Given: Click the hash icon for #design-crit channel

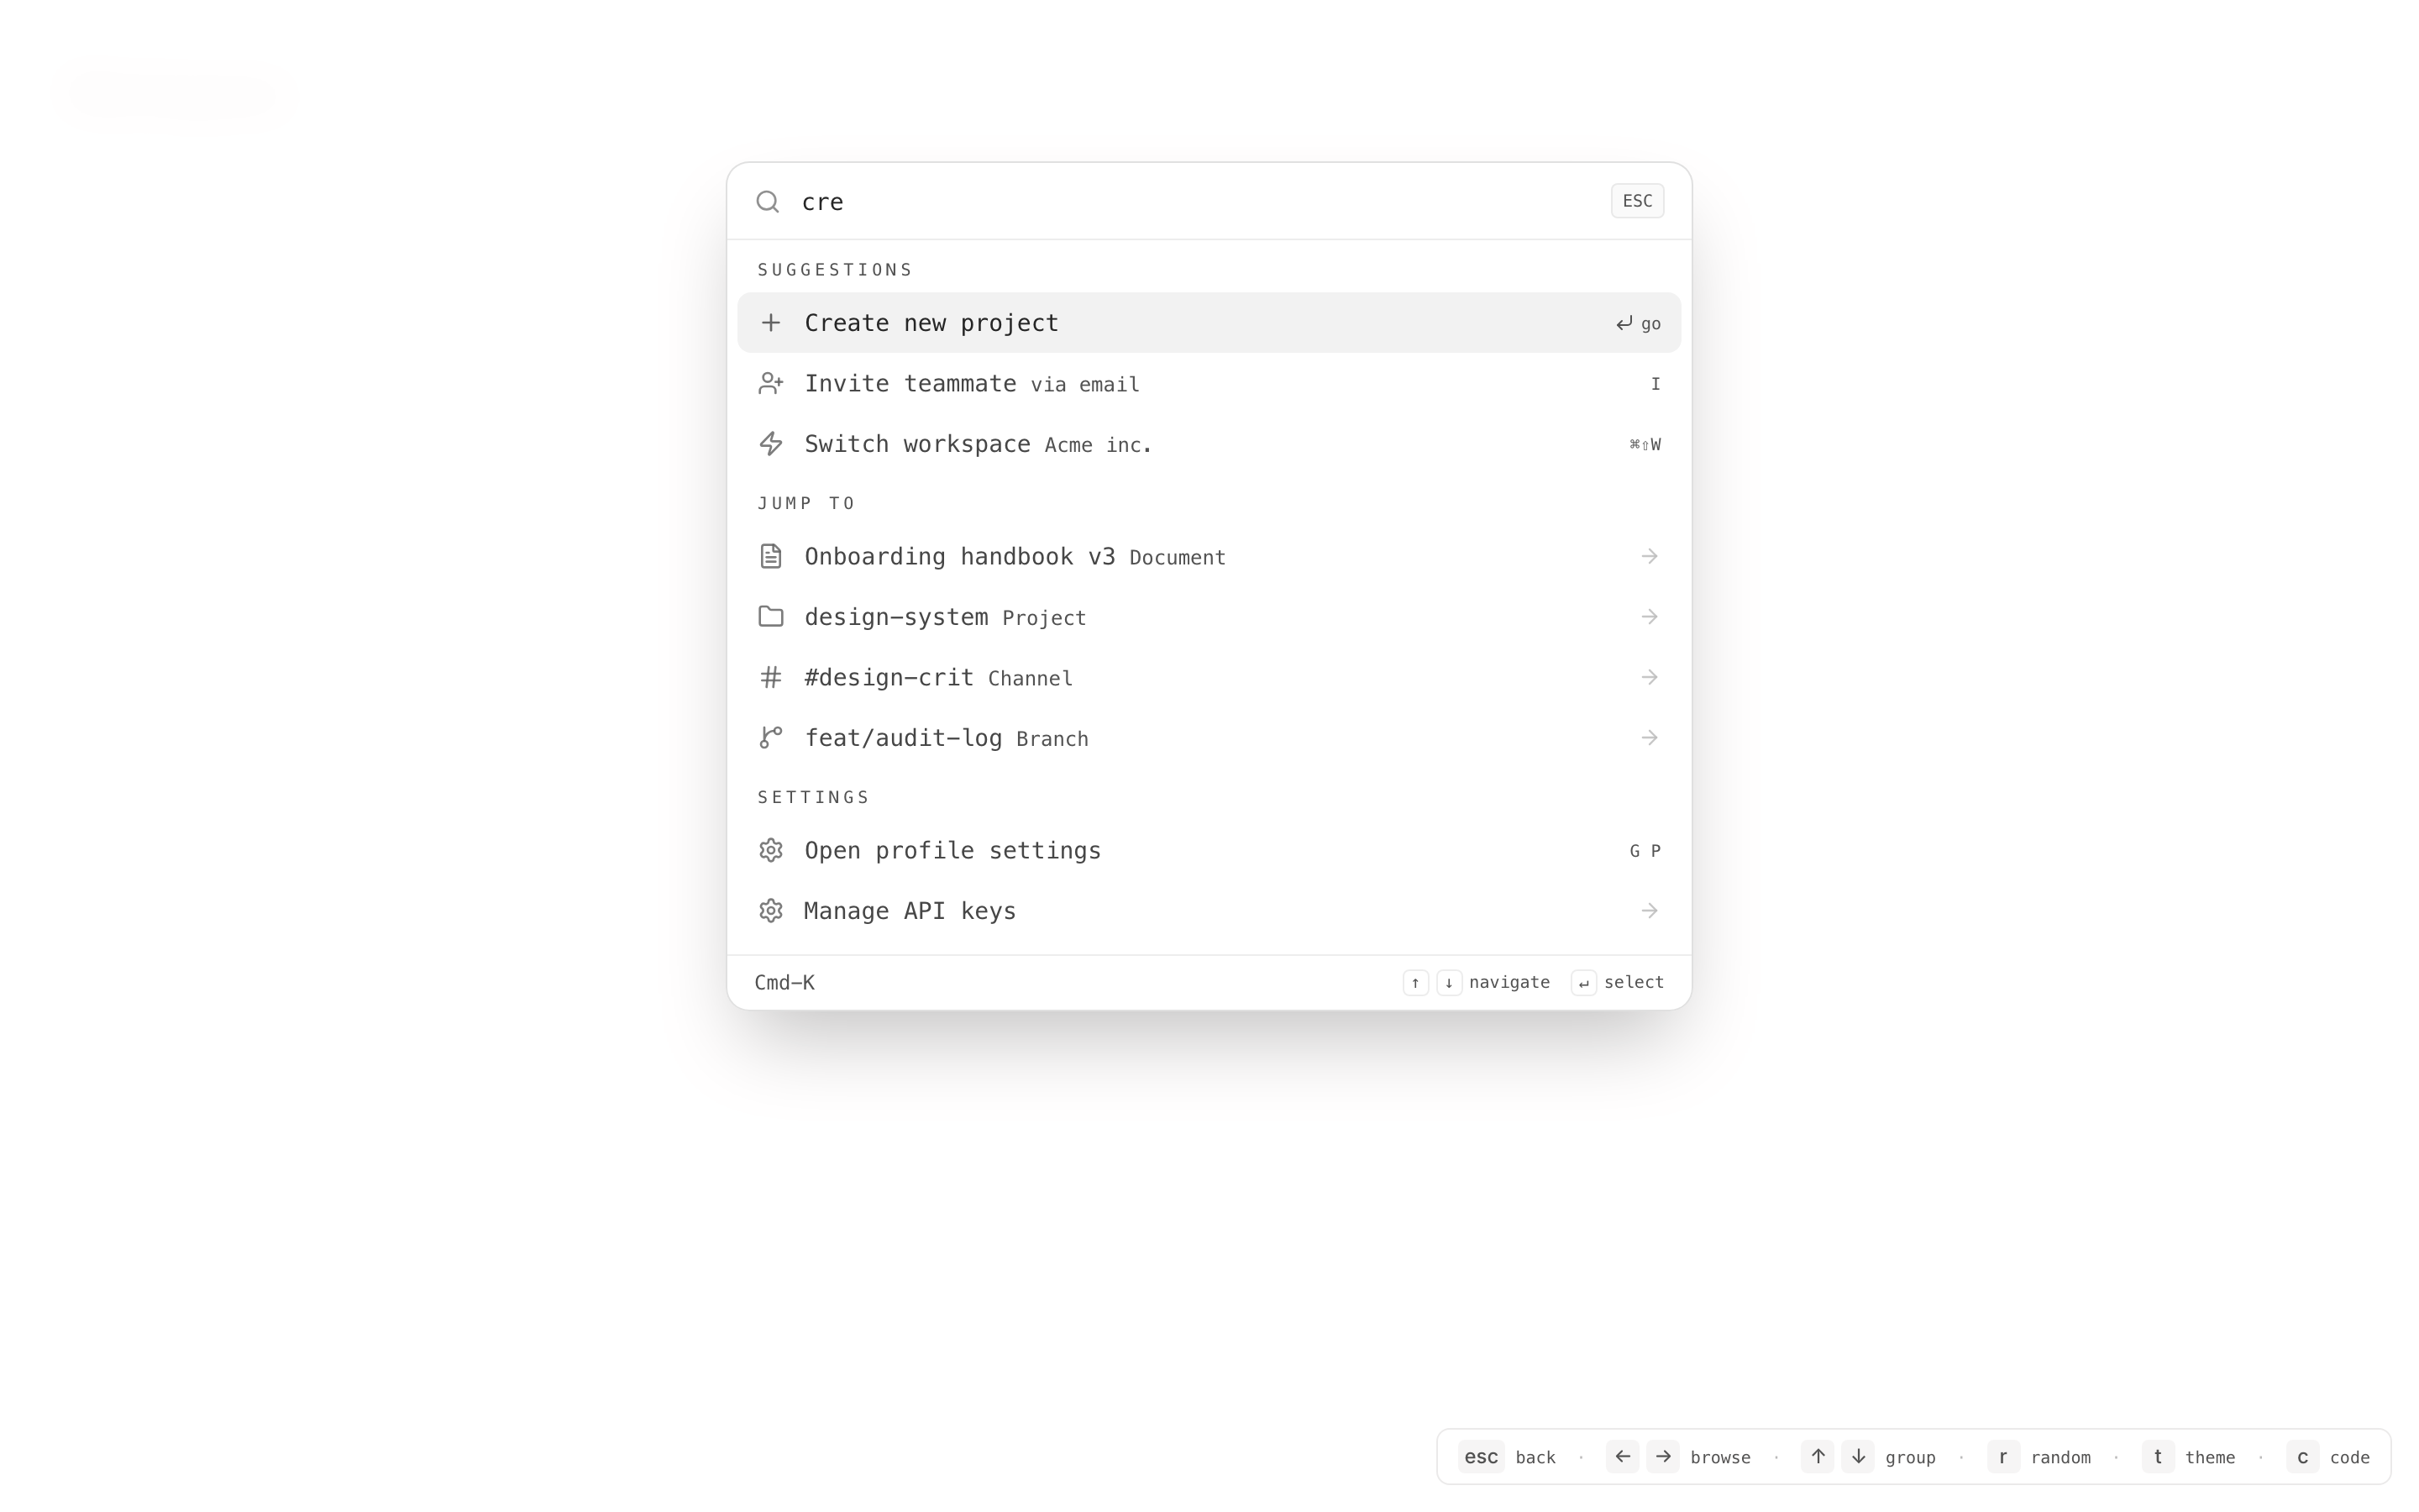Looking at the screenshot, I should point(769,678).
